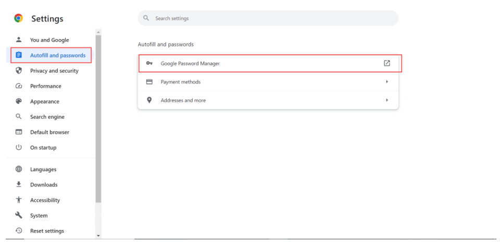Open the You and Google section
500x242 pixels.
click(49, 40)
